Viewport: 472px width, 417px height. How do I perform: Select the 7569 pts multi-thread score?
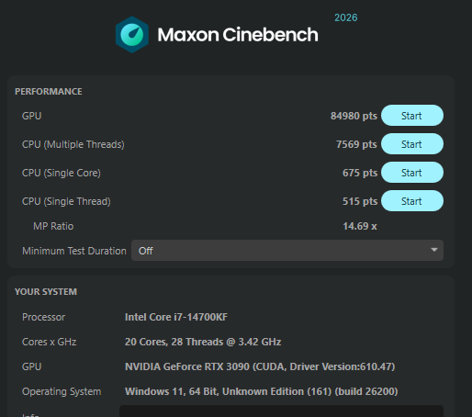point(356,144)
